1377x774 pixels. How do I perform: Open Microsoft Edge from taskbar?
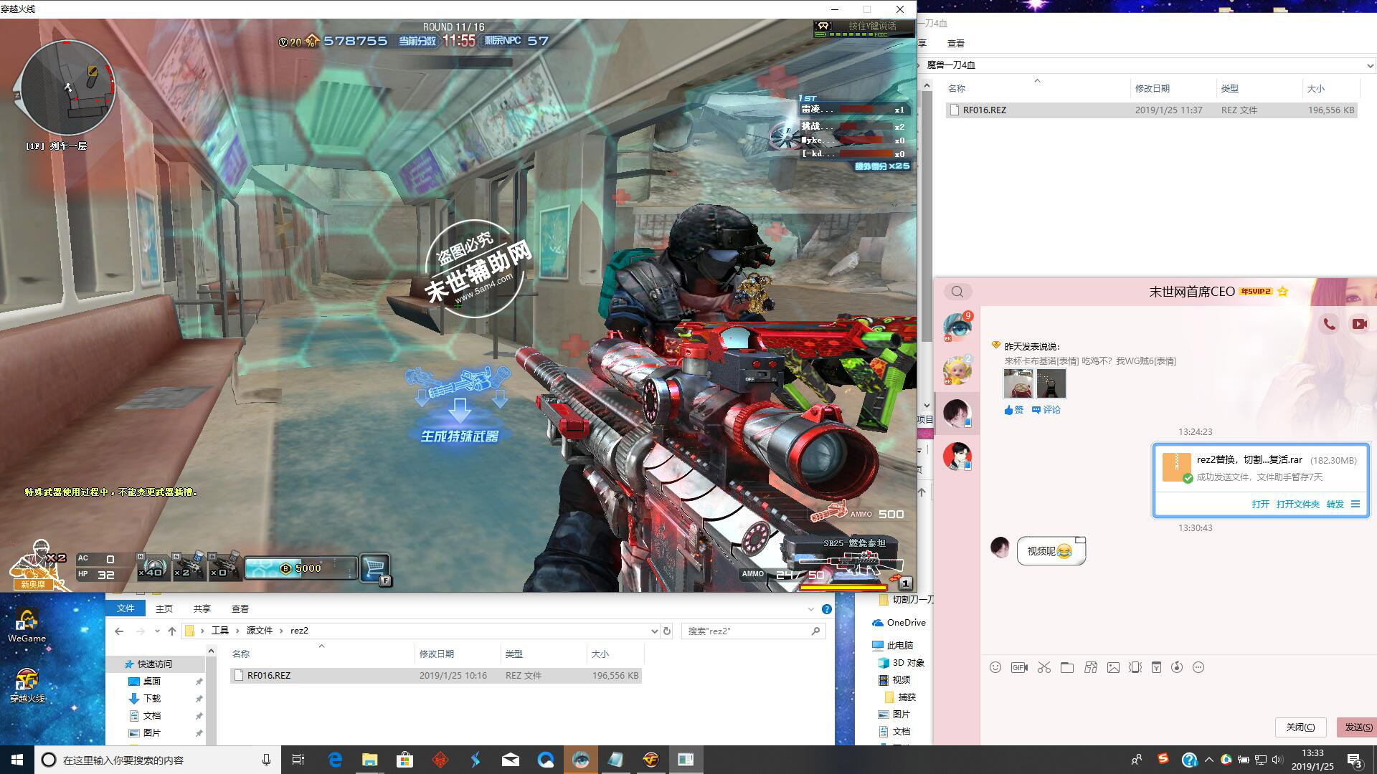pyautogui.click(x=335, y=760)
